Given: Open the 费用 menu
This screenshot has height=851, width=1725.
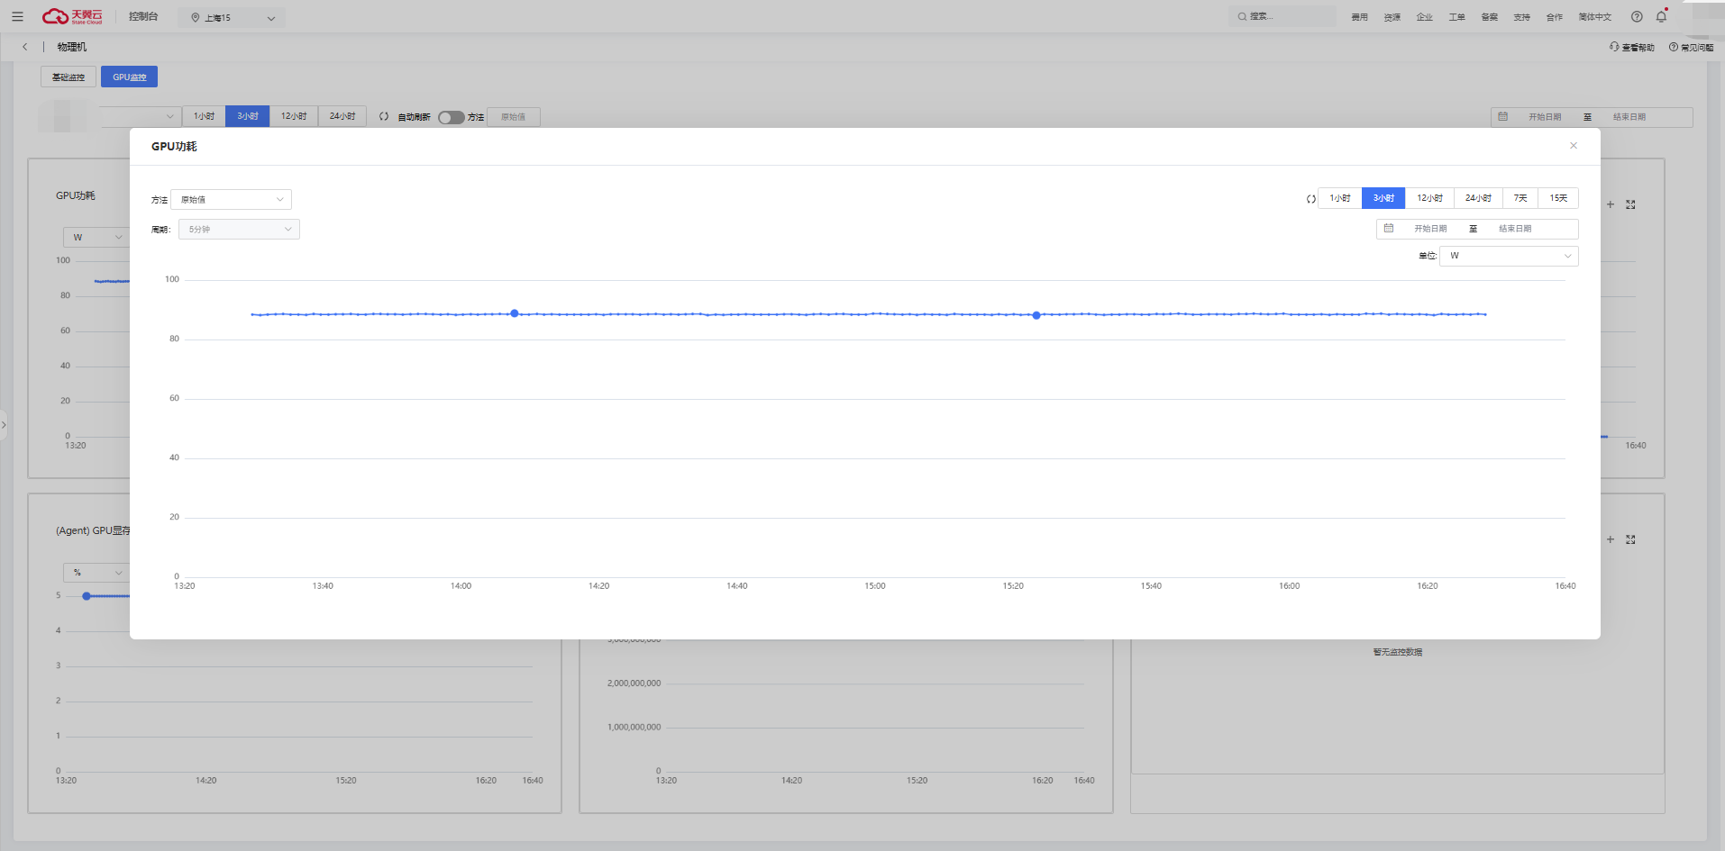Looking at the screenshot, I should click(1359, 17).
